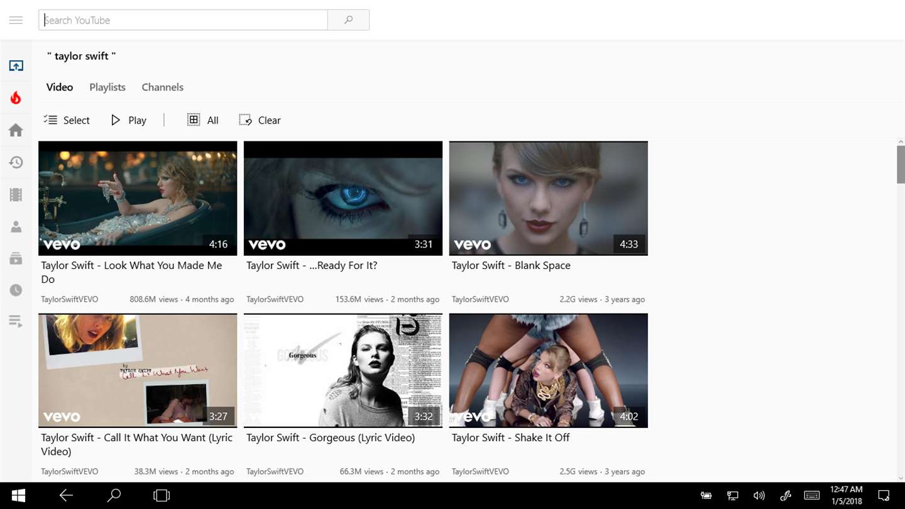
Task: Open the Call It What You Want thumbnail
Action: (x=138, y=370)
